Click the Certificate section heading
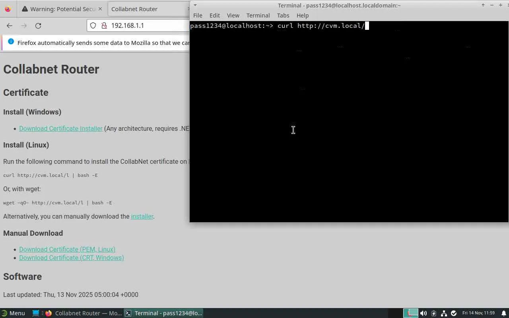Screen dimensions: 509x318 point(26,92)
